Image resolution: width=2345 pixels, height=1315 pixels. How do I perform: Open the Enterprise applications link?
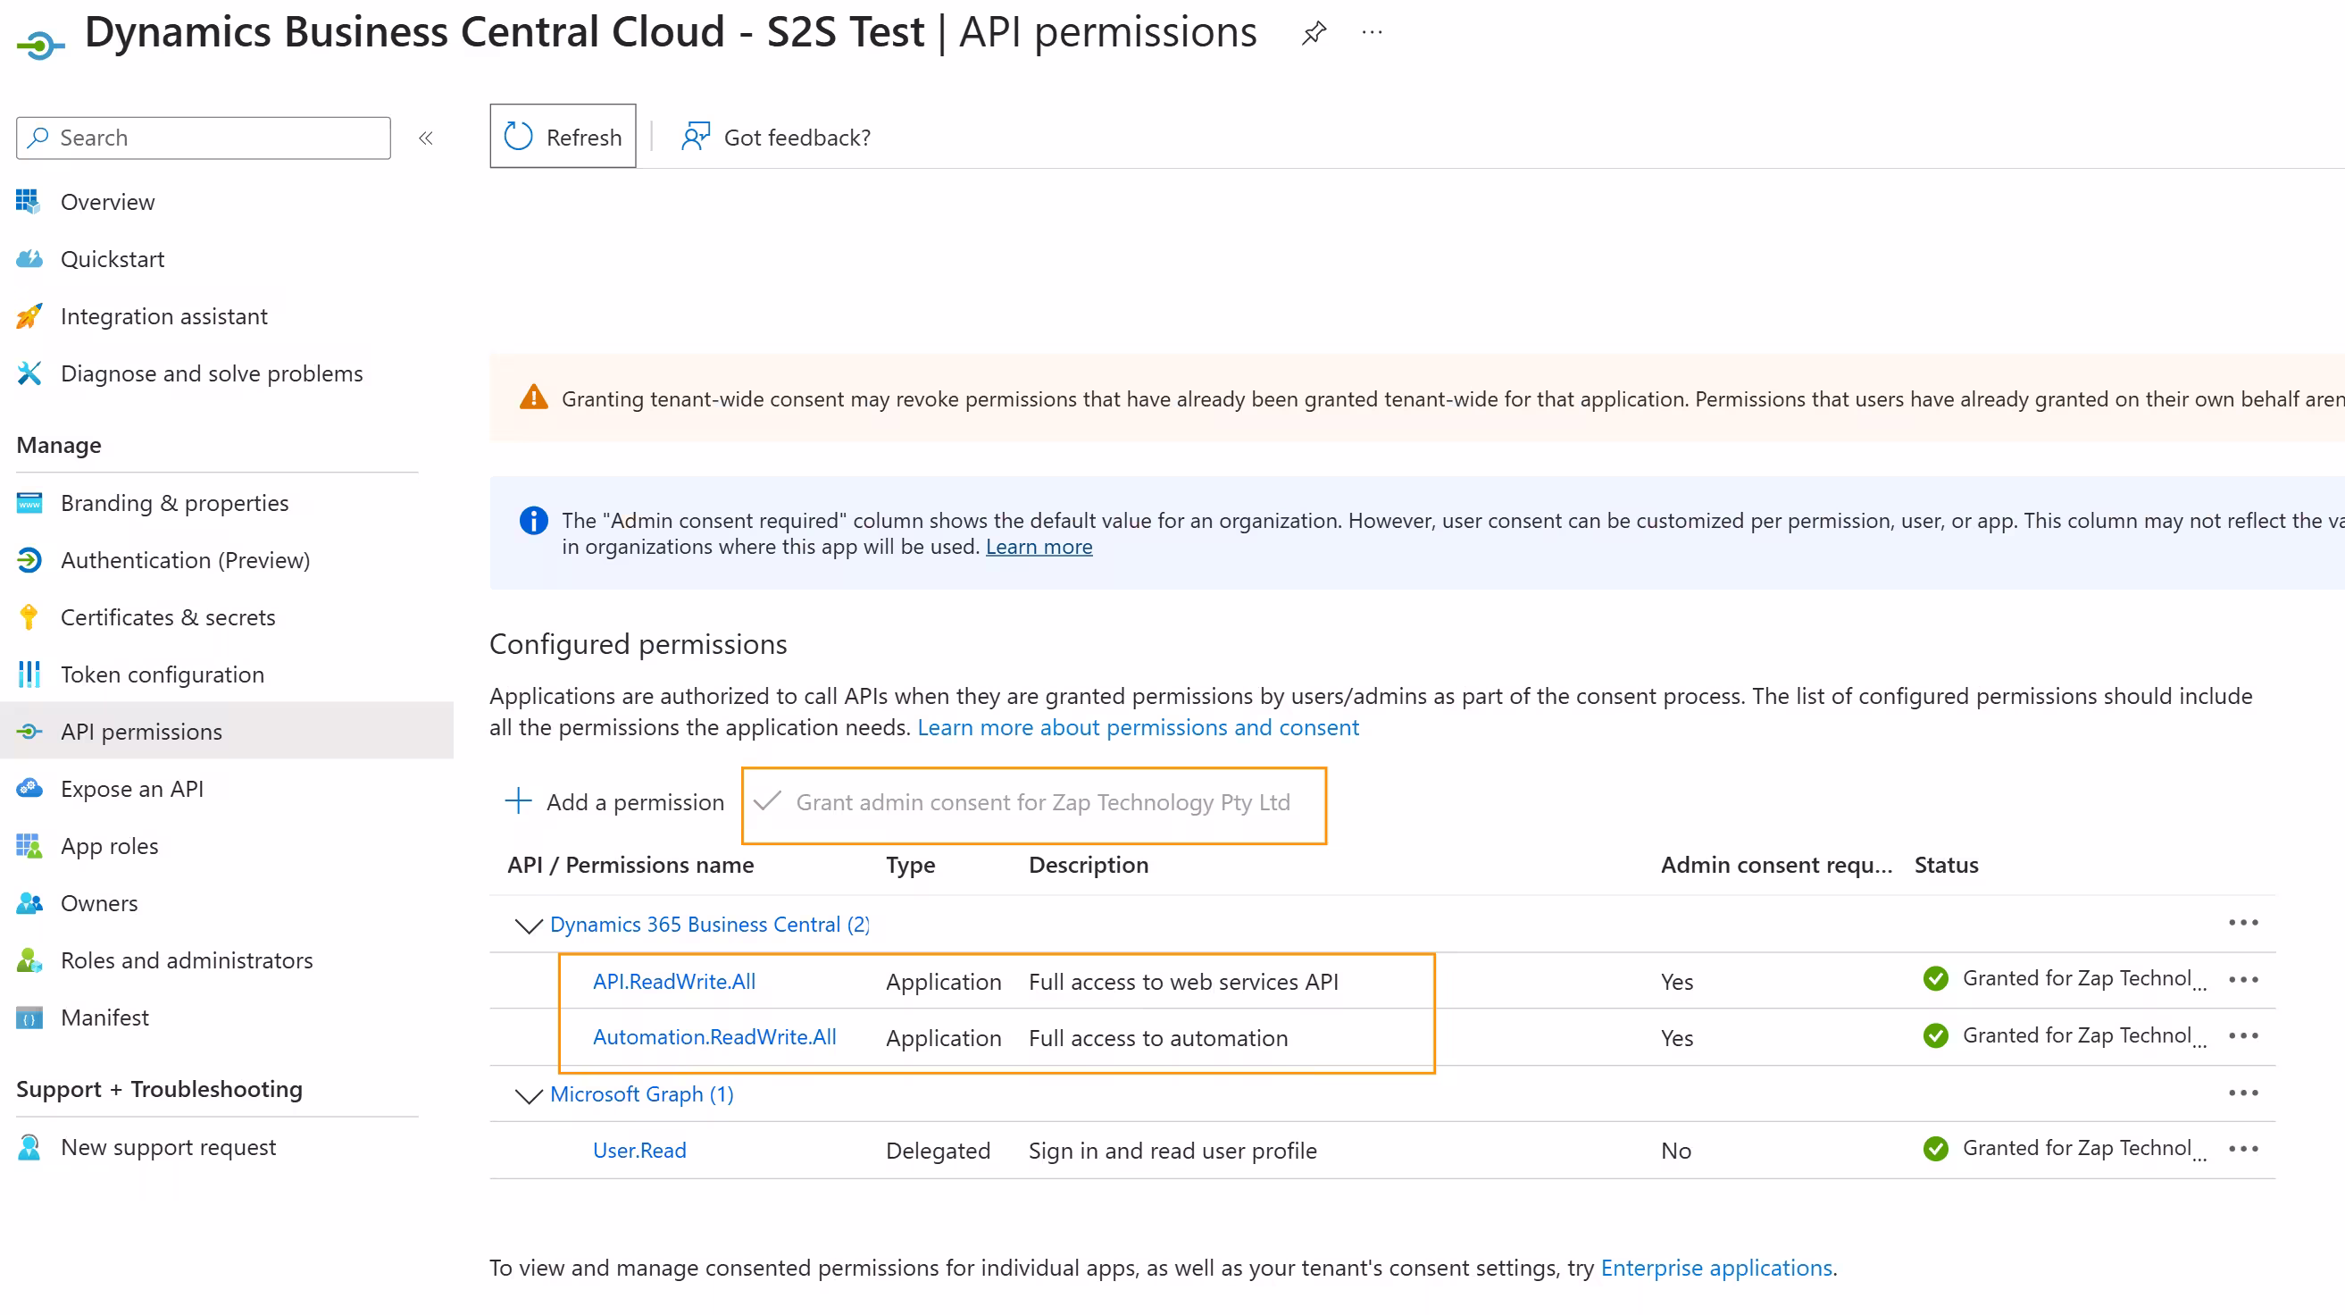pyautogui.click(x=1717, y=1268)
